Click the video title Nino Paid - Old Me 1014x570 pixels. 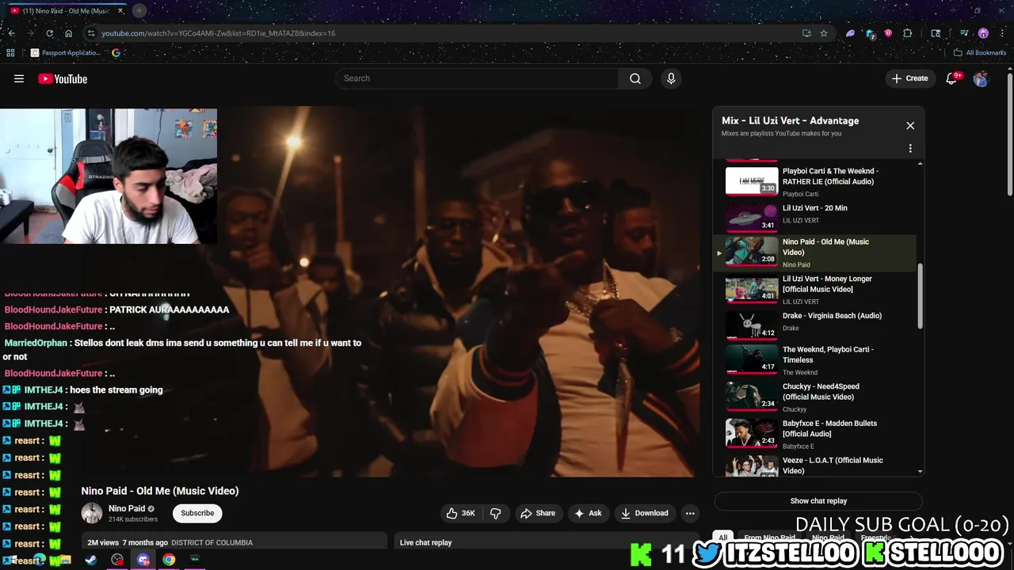(x=160, y=491)
